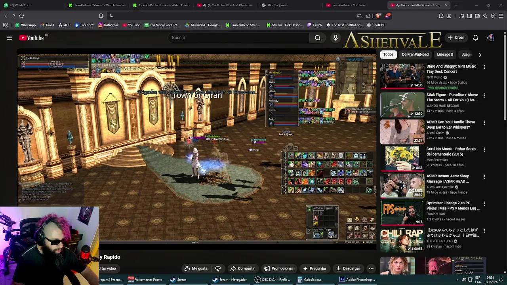Open Leo AI sparkle icon

[485, 16]
